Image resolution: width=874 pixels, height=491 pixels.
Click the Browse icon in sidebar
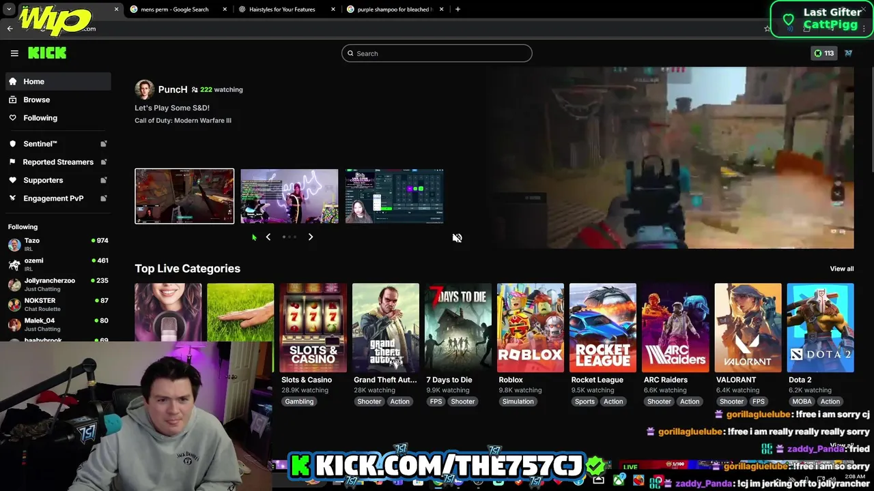click(x=12, y=100)
